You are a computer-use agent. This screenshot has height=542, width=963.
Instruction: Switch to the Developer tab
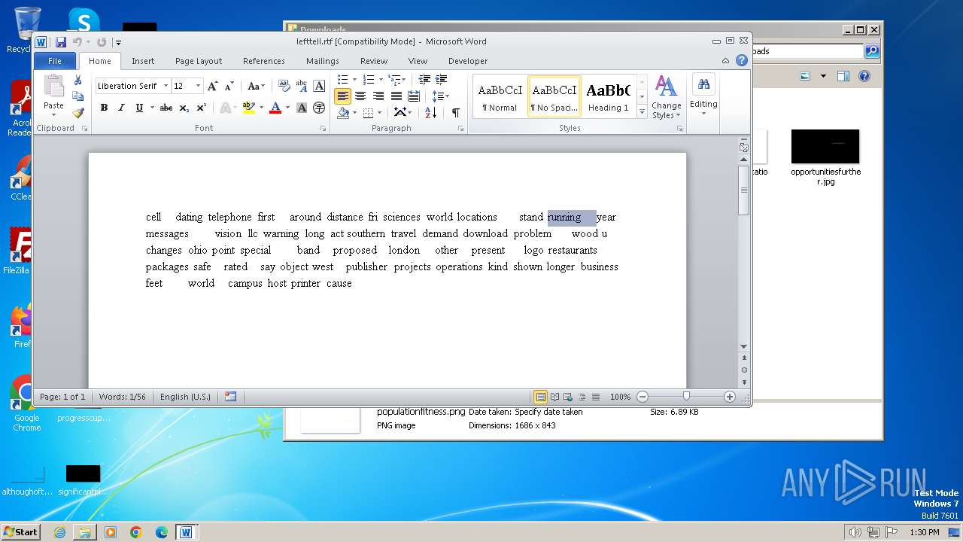point(468,61)
